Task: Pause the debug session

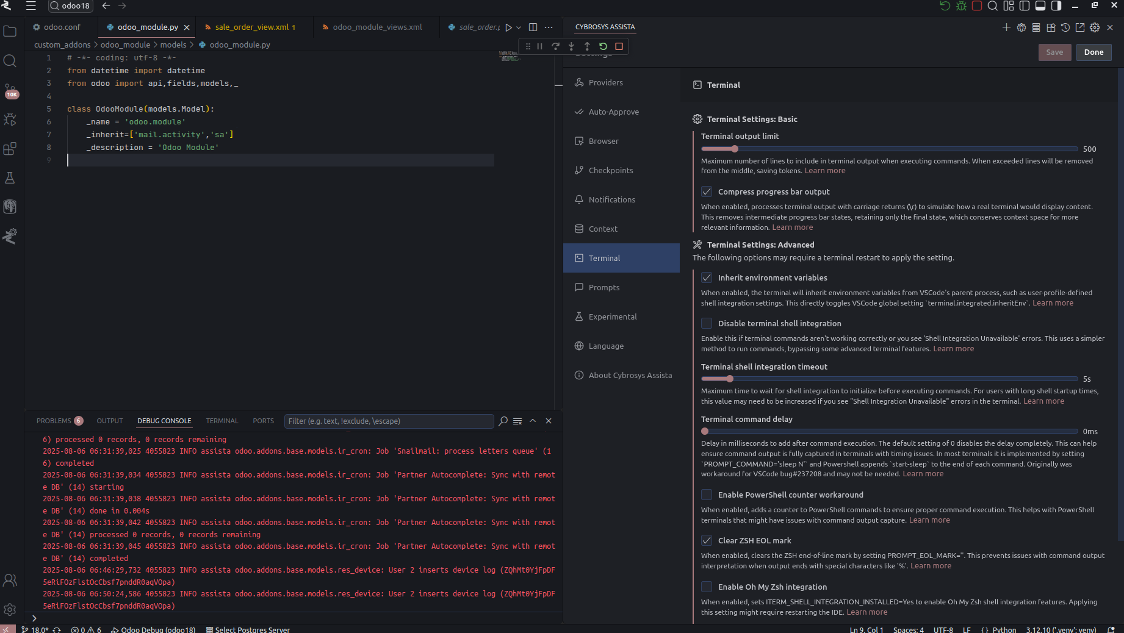Action: tap(539, 46)
